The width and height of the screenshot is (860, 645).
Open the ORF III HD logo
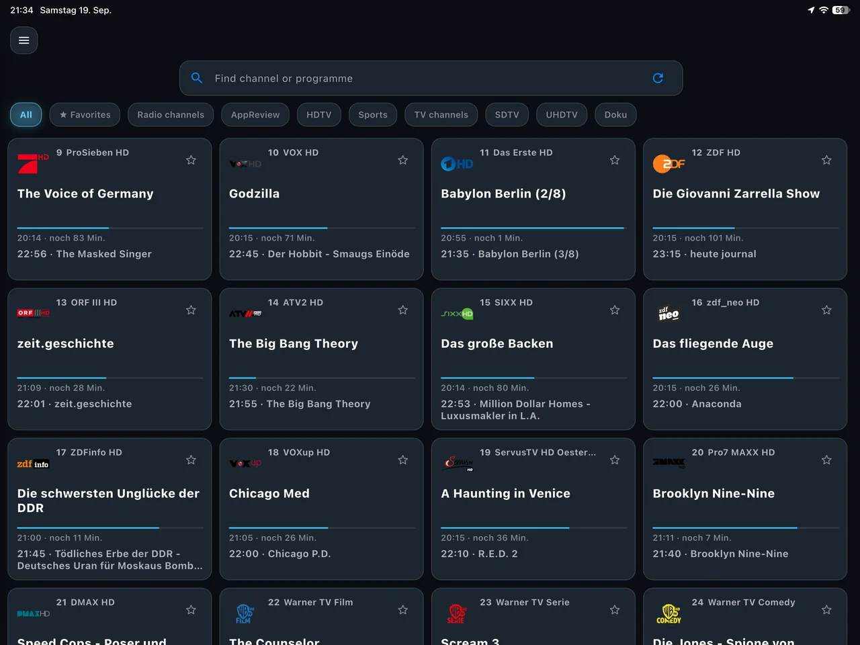click(x=33, y=313)
